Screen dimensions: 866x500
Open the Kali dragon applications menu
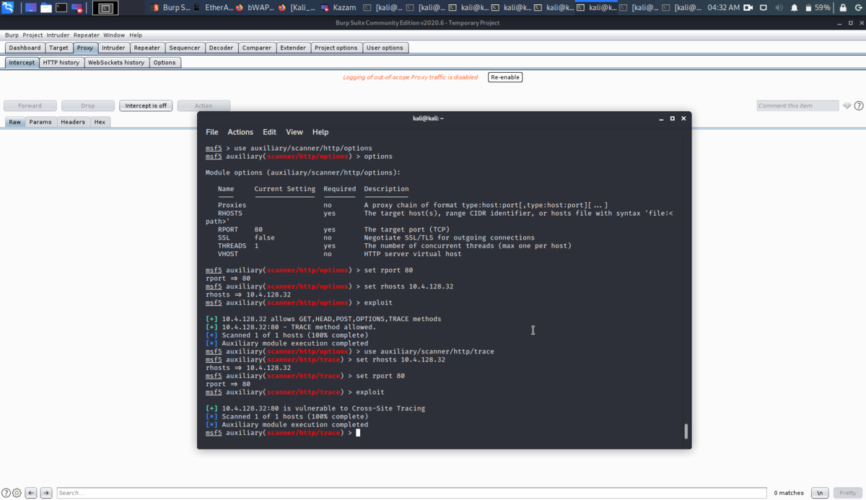(x=8, y=8)
